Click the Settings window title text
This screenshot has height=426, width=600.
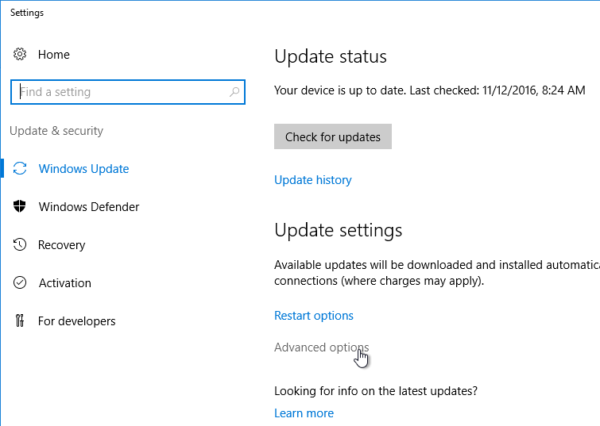click(27, 13)
